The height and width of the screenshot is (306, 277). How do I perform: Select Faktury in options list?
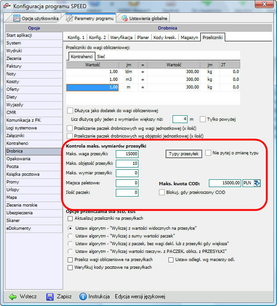(x=34, y=66)
